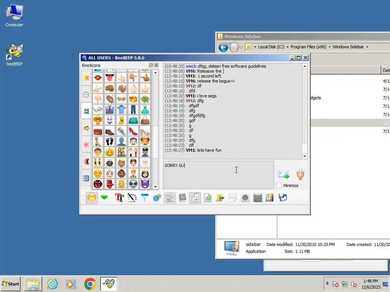The height and width of the screenshot is (292, 390).
Task: Click the dictionary book icon
Action: point(182,198)
